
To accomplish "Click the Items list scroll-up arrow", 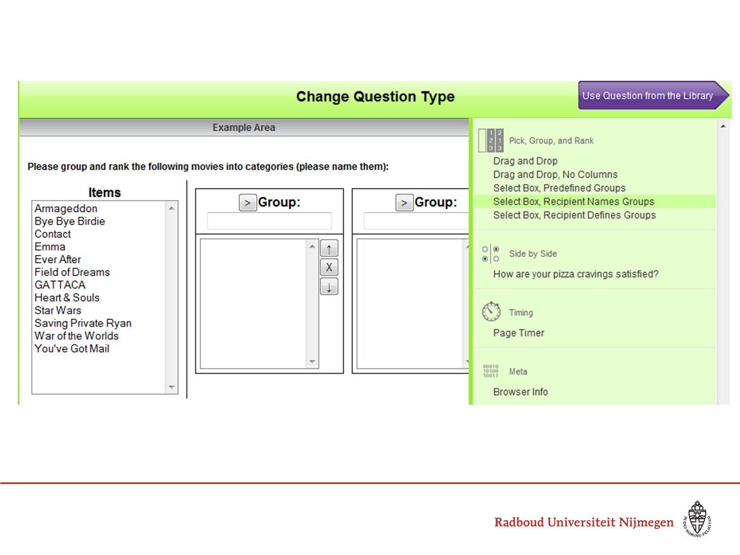I will tap(172, 208).
